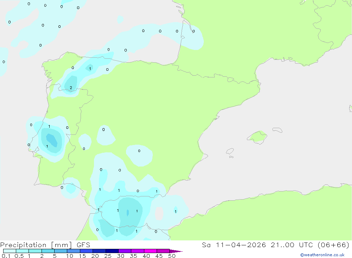Image resolution: width=352 pixels, height=258 pixels.
Task: Click the 2–5 mm legend swatch
Action: tap(48, 251)
